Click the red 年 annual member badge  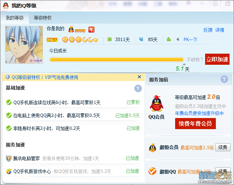tap(91, 30)
